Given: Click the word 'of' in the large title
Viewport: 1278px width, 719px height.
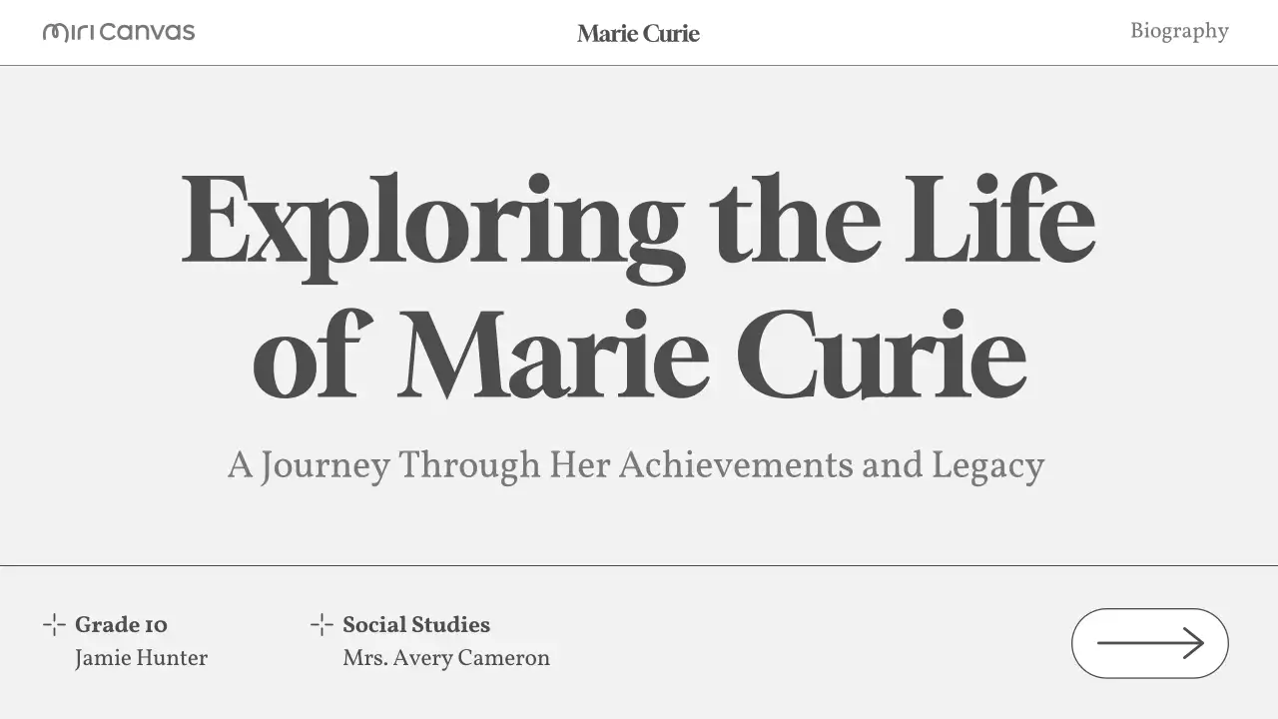Looking at the screenshot, I should pos(313,354).
